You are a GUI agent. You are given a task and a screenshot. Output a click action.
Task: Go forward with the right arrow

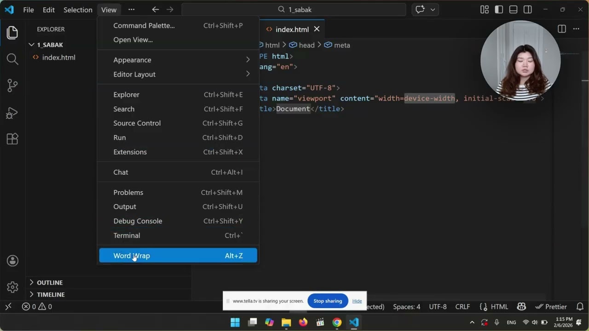pyautogui.click(x=170, y=10)
